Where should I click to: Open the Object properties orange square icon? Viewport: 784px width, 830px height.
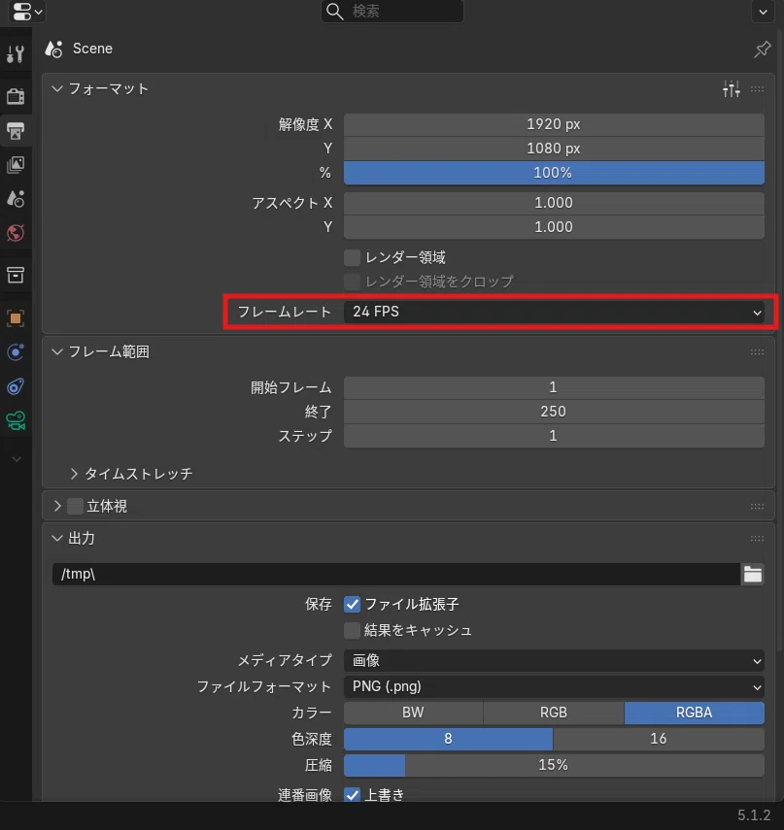[x=16, y=318]
